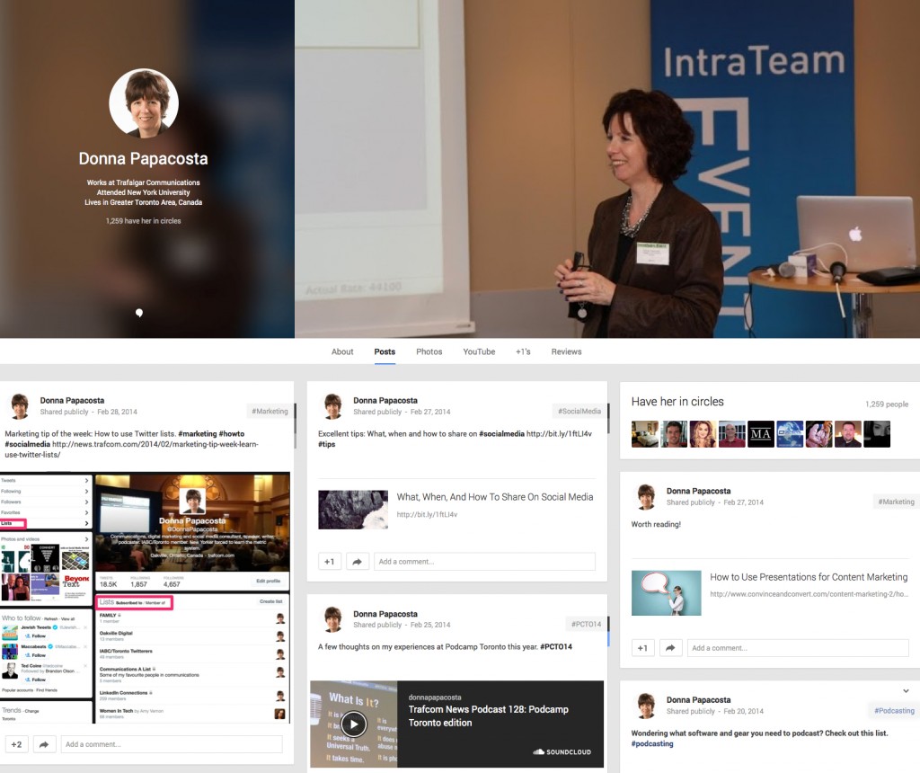
Task: Click the donnapapacosta SoundCloud username
Action: (x=435, y=697)
